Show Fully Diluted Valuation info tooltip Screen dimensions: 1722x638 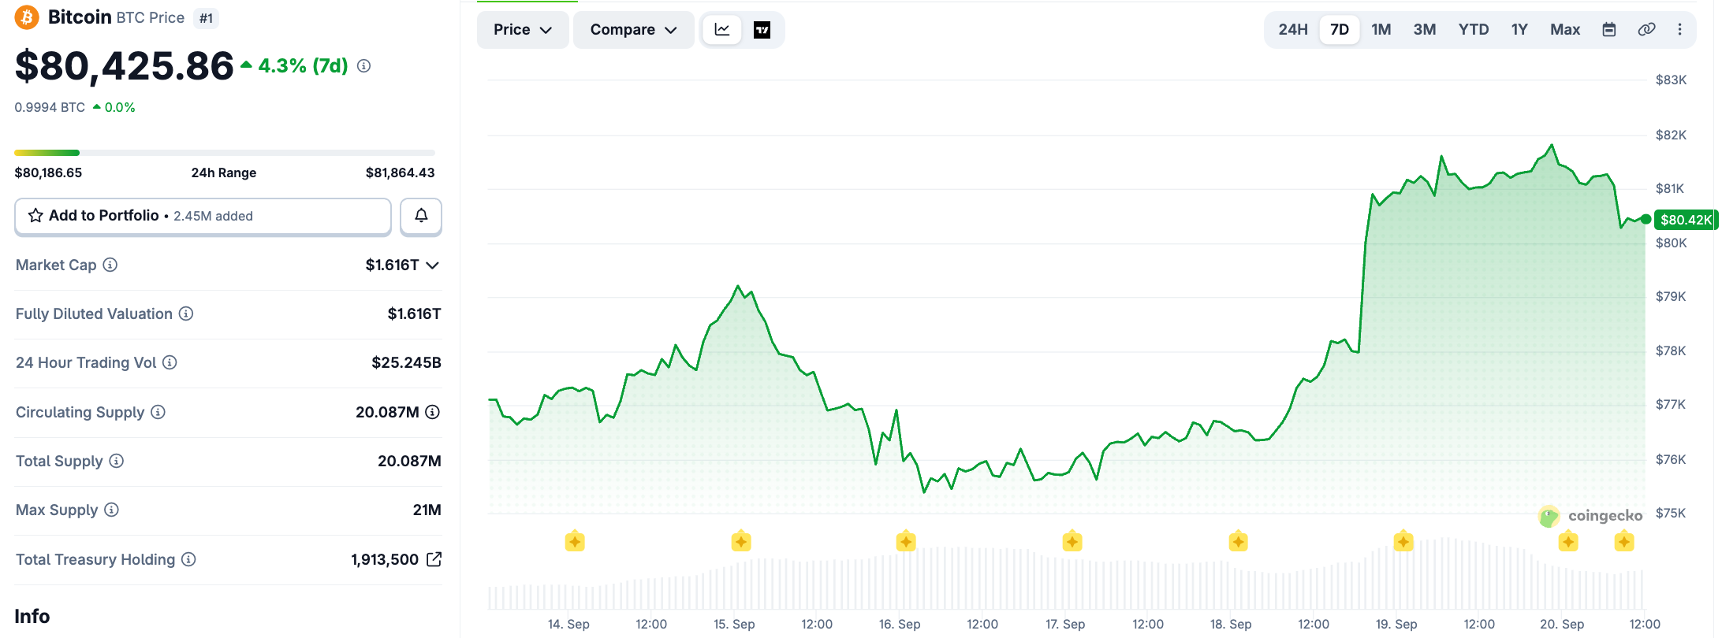186,313
